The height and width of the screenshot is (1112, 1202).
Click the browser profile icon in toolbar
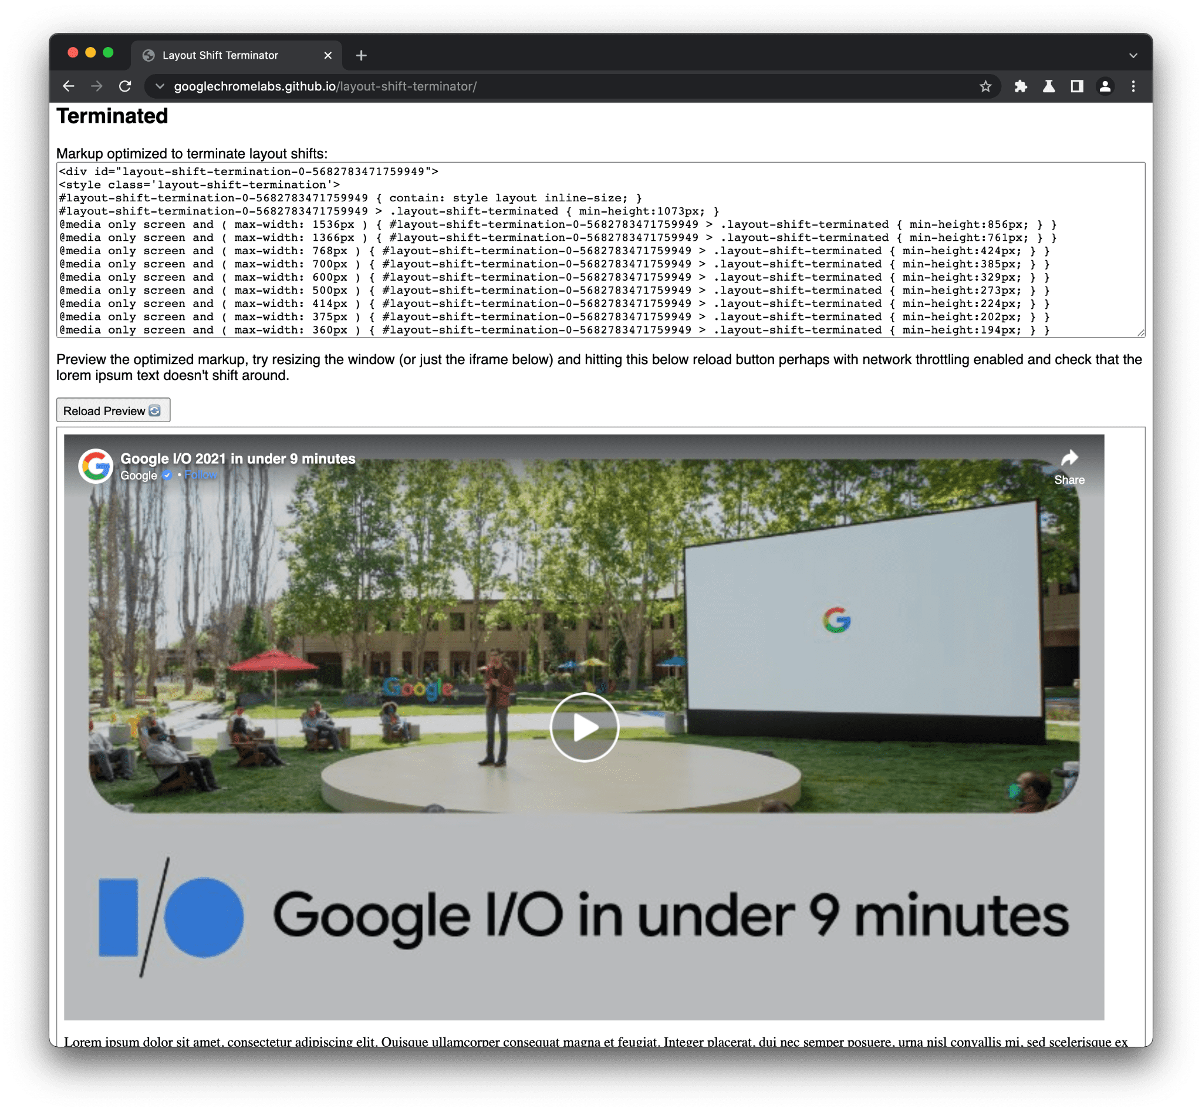1106,85
